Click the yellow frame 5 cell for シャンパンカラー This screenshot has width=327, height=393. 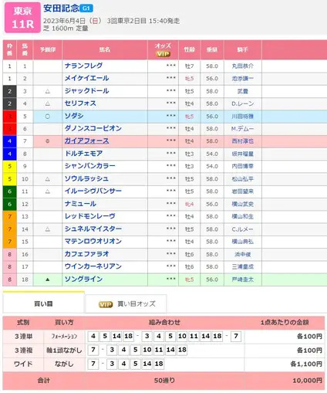click(9, 166)
